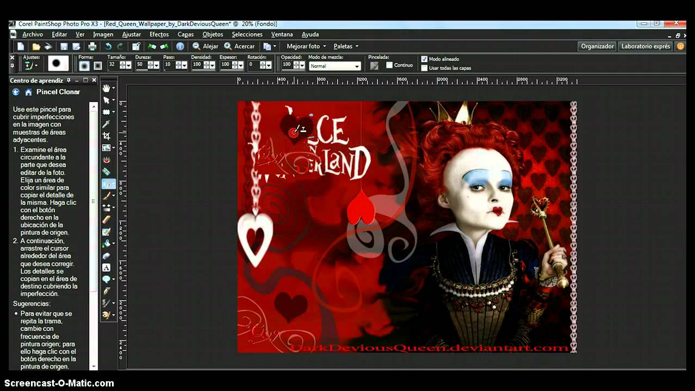
Task: Select the Paint Brush tool
Action: (107, 195)
